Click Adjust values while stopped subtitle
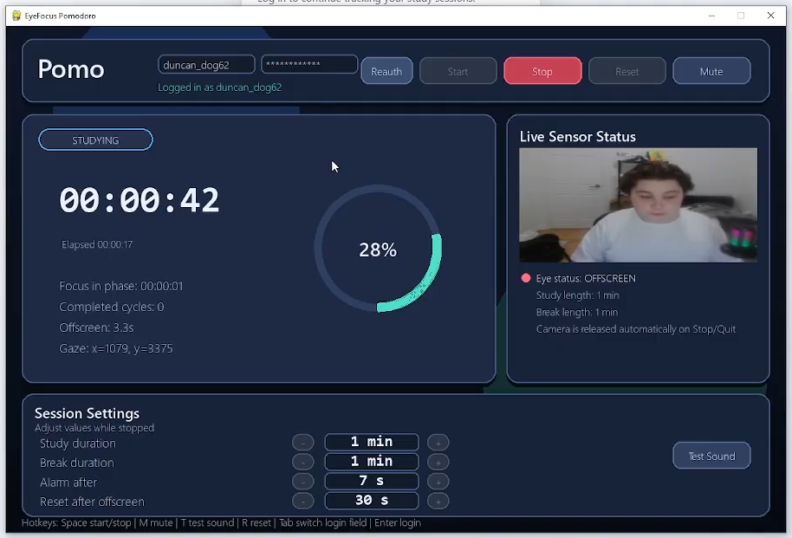Viewport: 792px width, 538px height. pos(94,428)
